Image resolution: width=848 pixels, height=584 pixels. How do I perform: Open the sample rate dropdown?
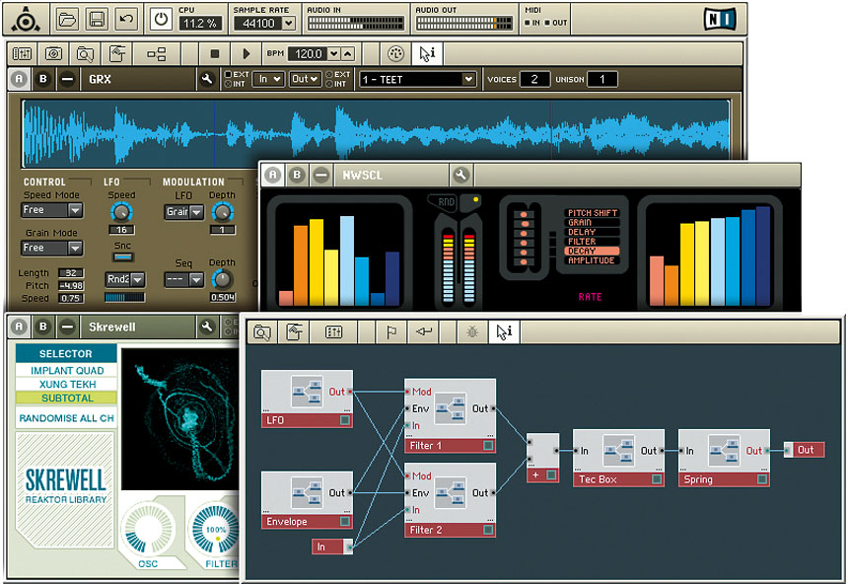pyautogui.click(x=289, y=24)
